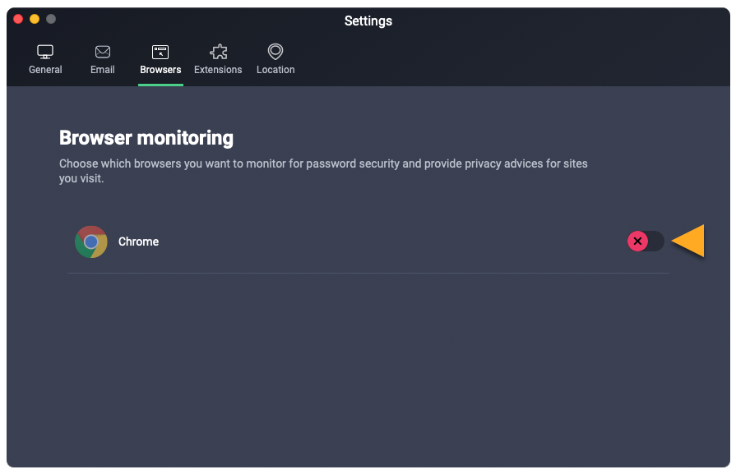Click the gray disabled zoom window button
The image size is (736, 474).
click(51, 19)
